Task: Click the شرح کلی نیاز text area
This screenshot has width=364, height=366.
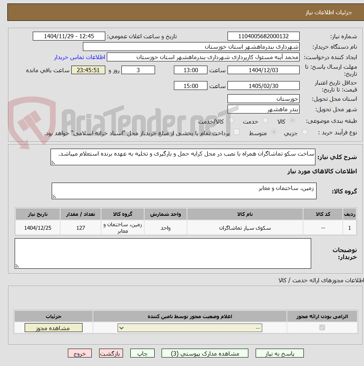Action: tap(183, 157)
